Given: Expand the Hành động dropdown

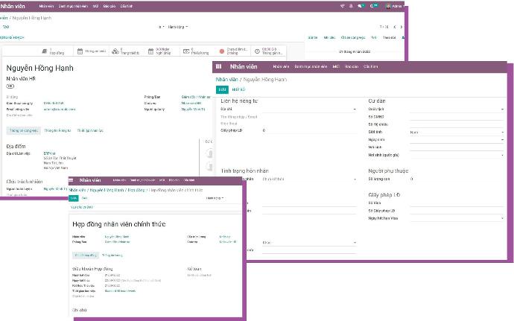Looking at the screenshot, I should 177,26.
